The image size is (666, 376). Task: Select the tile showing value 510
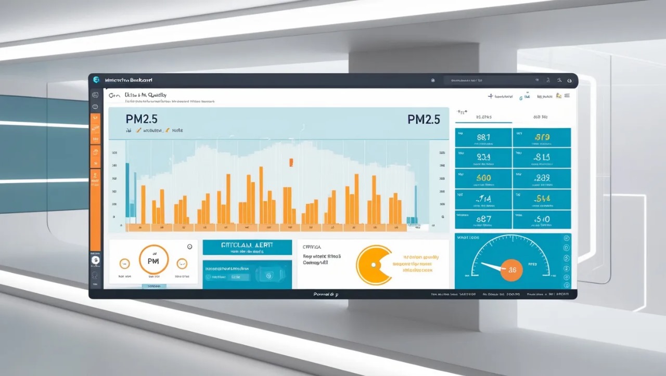tap(542, 219)
